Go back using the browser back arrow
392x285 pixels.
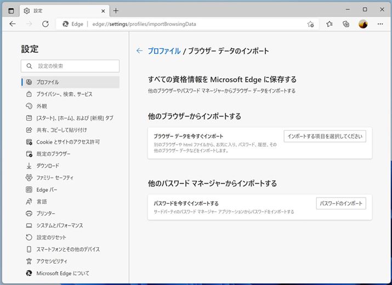[x=13, y=24]
